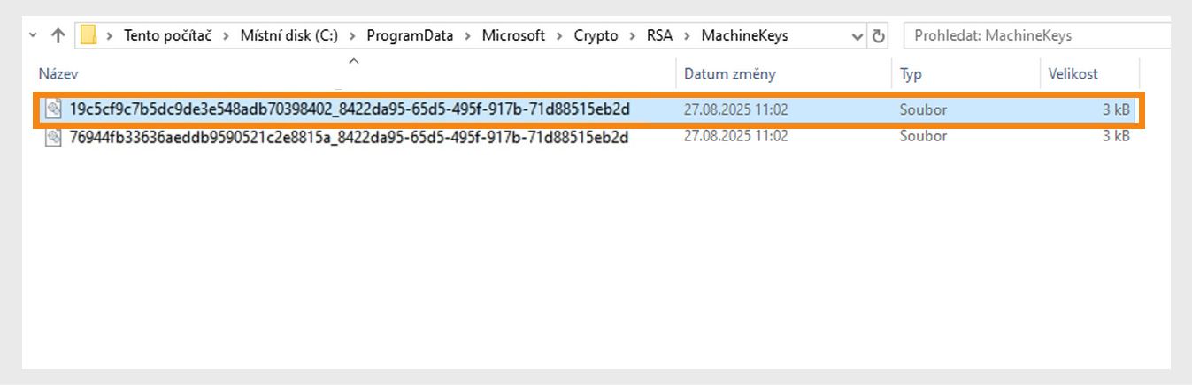
Task: Expand chevron after ProgramData breadcrumb
Action: (467, 36)
